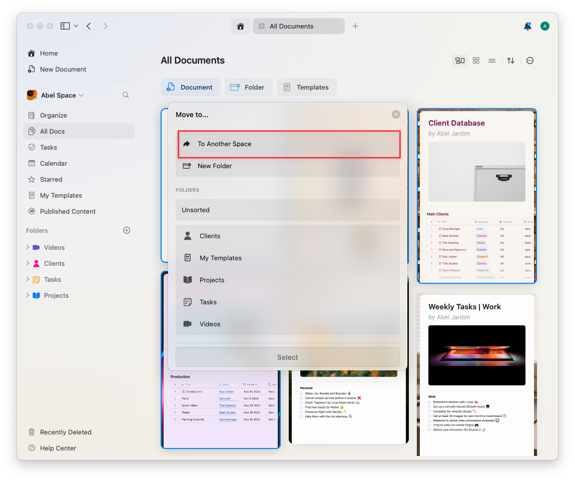This screenshot has width=575, height=481.
Task: Create a new folder with the plus icon
Action: pyautogui.click(x=126, y=230)
